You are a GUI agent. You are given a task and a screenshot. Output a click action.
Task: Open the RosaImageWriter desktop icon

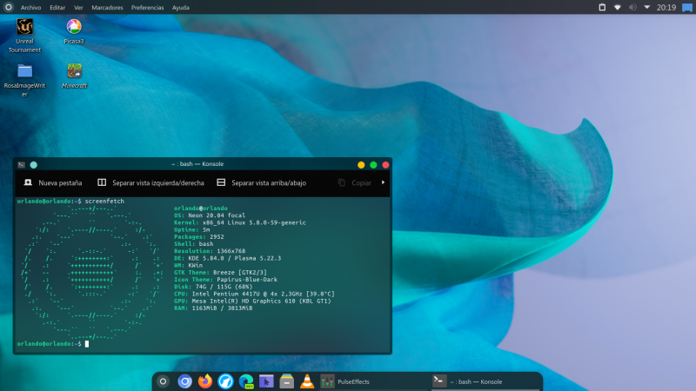coord(24,72)
